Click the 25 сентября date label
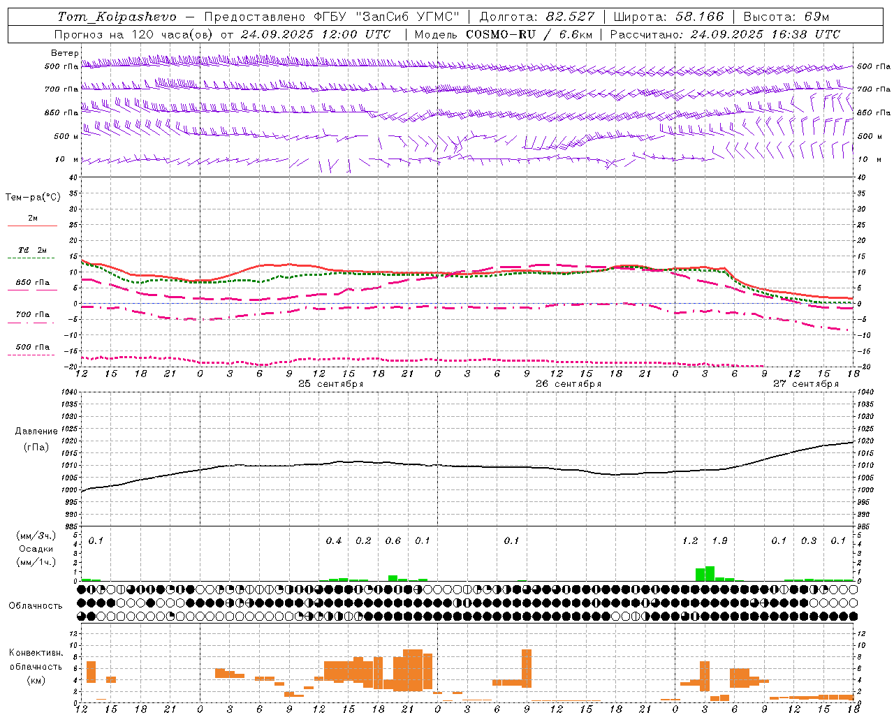Image resolution: width=894 pixels, height=715 pixels. [330, 384]
